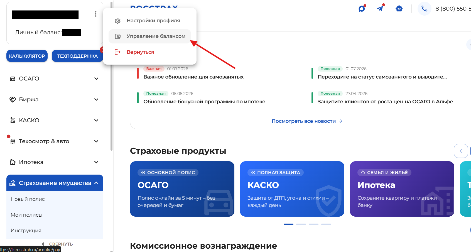This screenshot has height=252, width=471.
Task: Click the phone handset icon
Action: click(424, 9)
